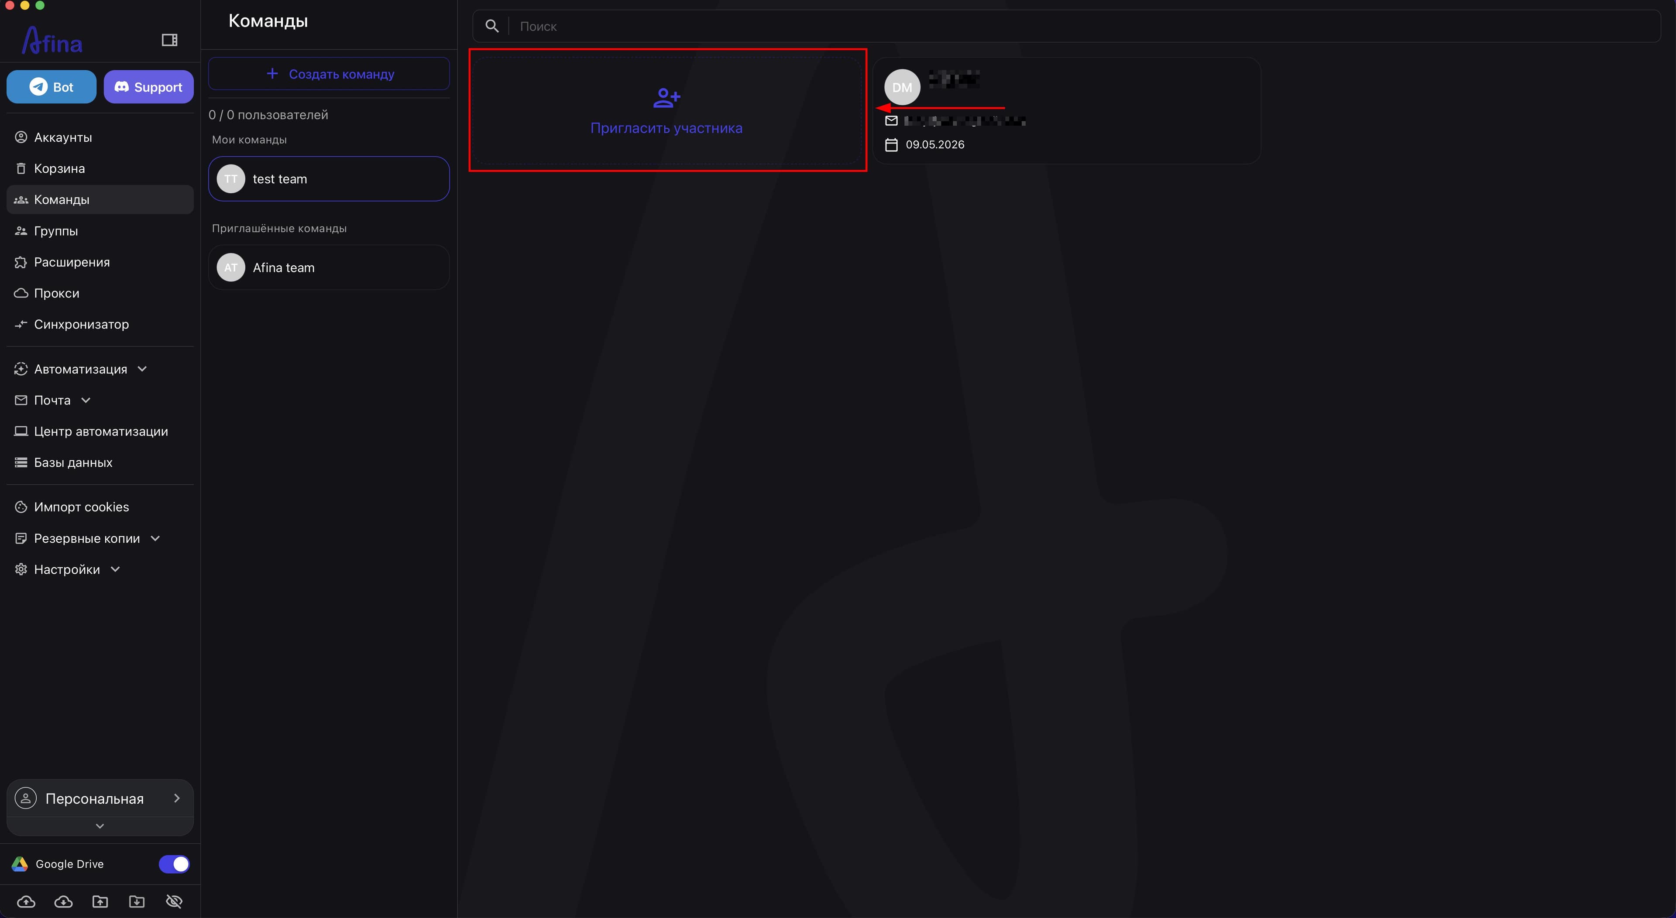The image size is (1676, 918).
Task: Click the folder download icon
Action: pos(137,902)
